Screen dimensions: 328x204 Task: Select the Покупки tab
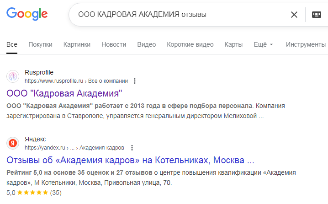click(x=40, y=44)
